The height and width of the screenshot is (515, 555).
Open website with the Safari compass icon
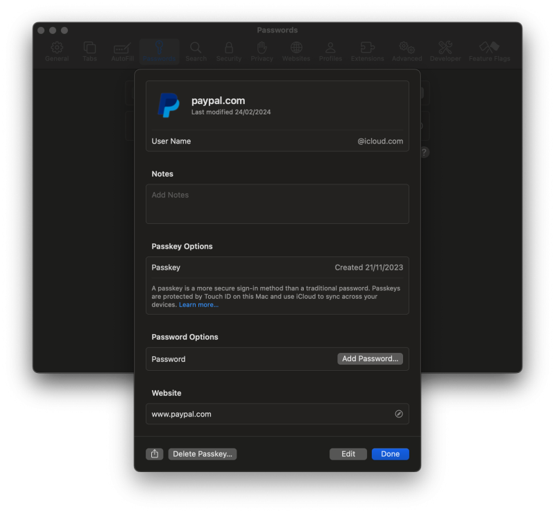(x=398, y=414)
